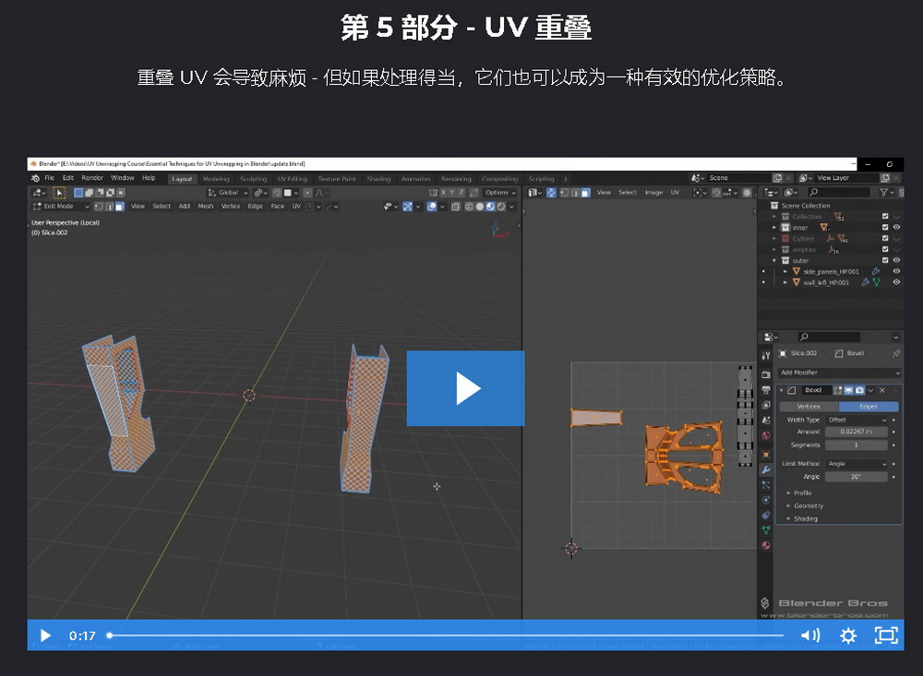Screen dimensions: 923x676
Task: Open the UV editor Image menu
Action: click(x=653, y=193)
